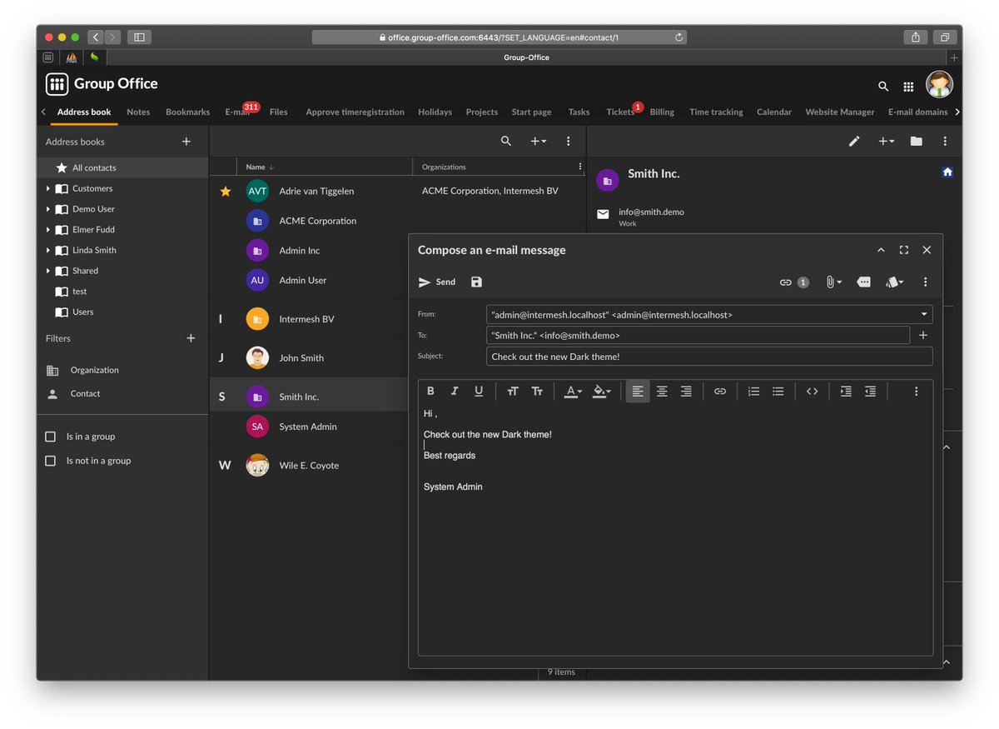Expand the Shared address book

(48, 271)
